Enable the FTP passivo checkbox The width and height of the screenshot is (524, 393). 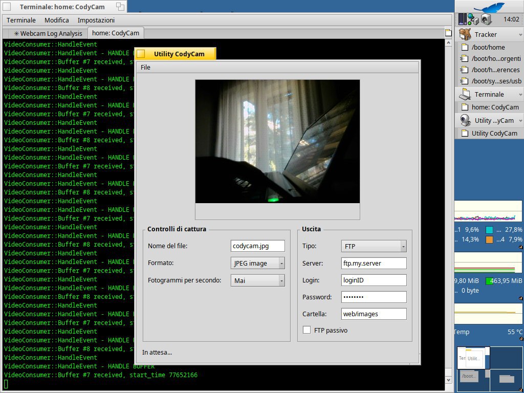tap(307, 330)
